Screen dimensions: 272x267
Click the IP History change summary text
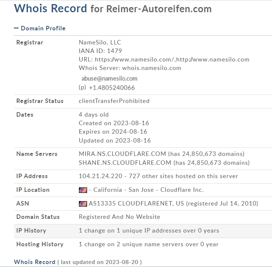point(149,230)
